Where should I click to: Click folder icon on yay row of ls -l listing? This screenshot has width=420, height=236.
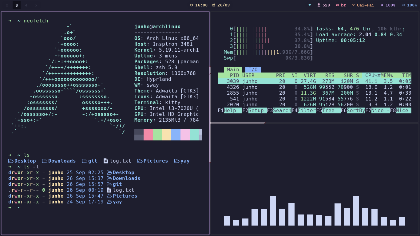[x=109, y=202]
